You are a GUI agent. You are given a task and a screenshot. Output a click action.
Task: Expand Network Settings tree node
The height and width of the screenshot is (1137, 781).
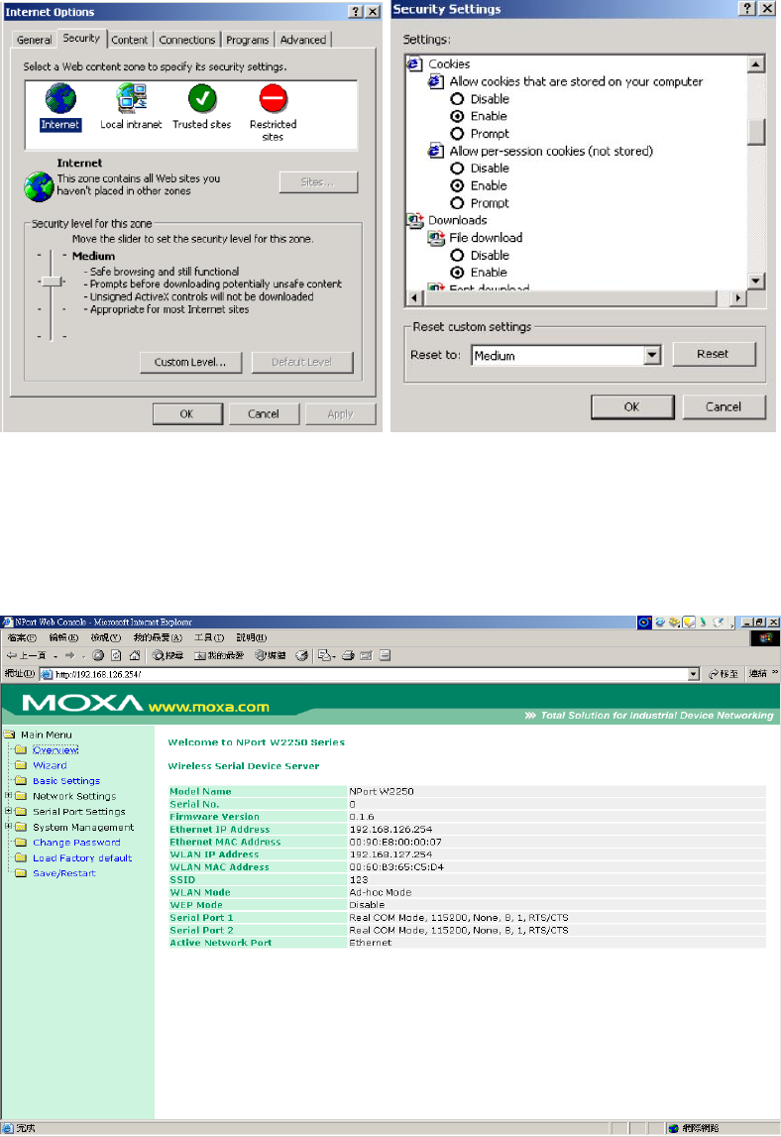point(9,795)
